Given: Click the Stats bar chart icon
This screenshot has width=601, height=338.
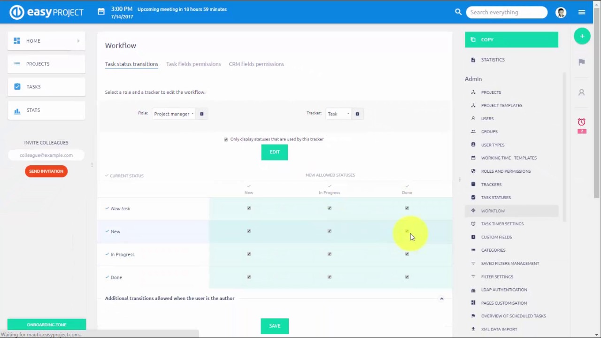Looking at the screenshot, I should click(x=17, y=110).
